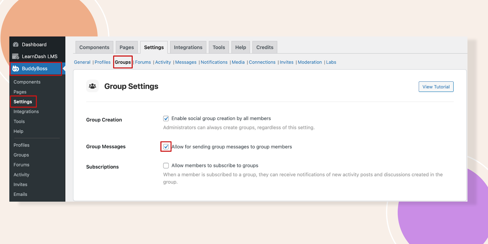Open the Moderation settings link
The width and height of the screenshot is (488, 244).
pos(310,62)
